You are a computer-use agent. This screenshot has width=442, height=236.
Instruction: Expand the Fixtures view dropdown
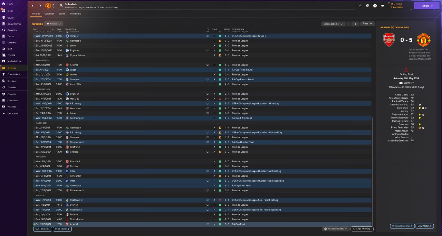click(54, 24)
